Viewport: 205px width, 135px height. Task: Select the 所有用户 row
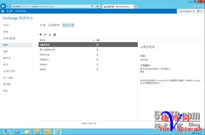coord(88,64)
